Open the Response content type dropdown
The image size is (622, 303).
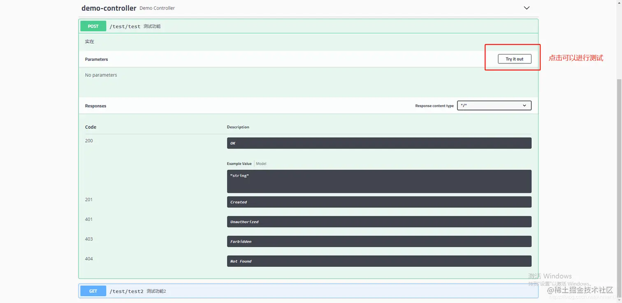coord(494,106)
